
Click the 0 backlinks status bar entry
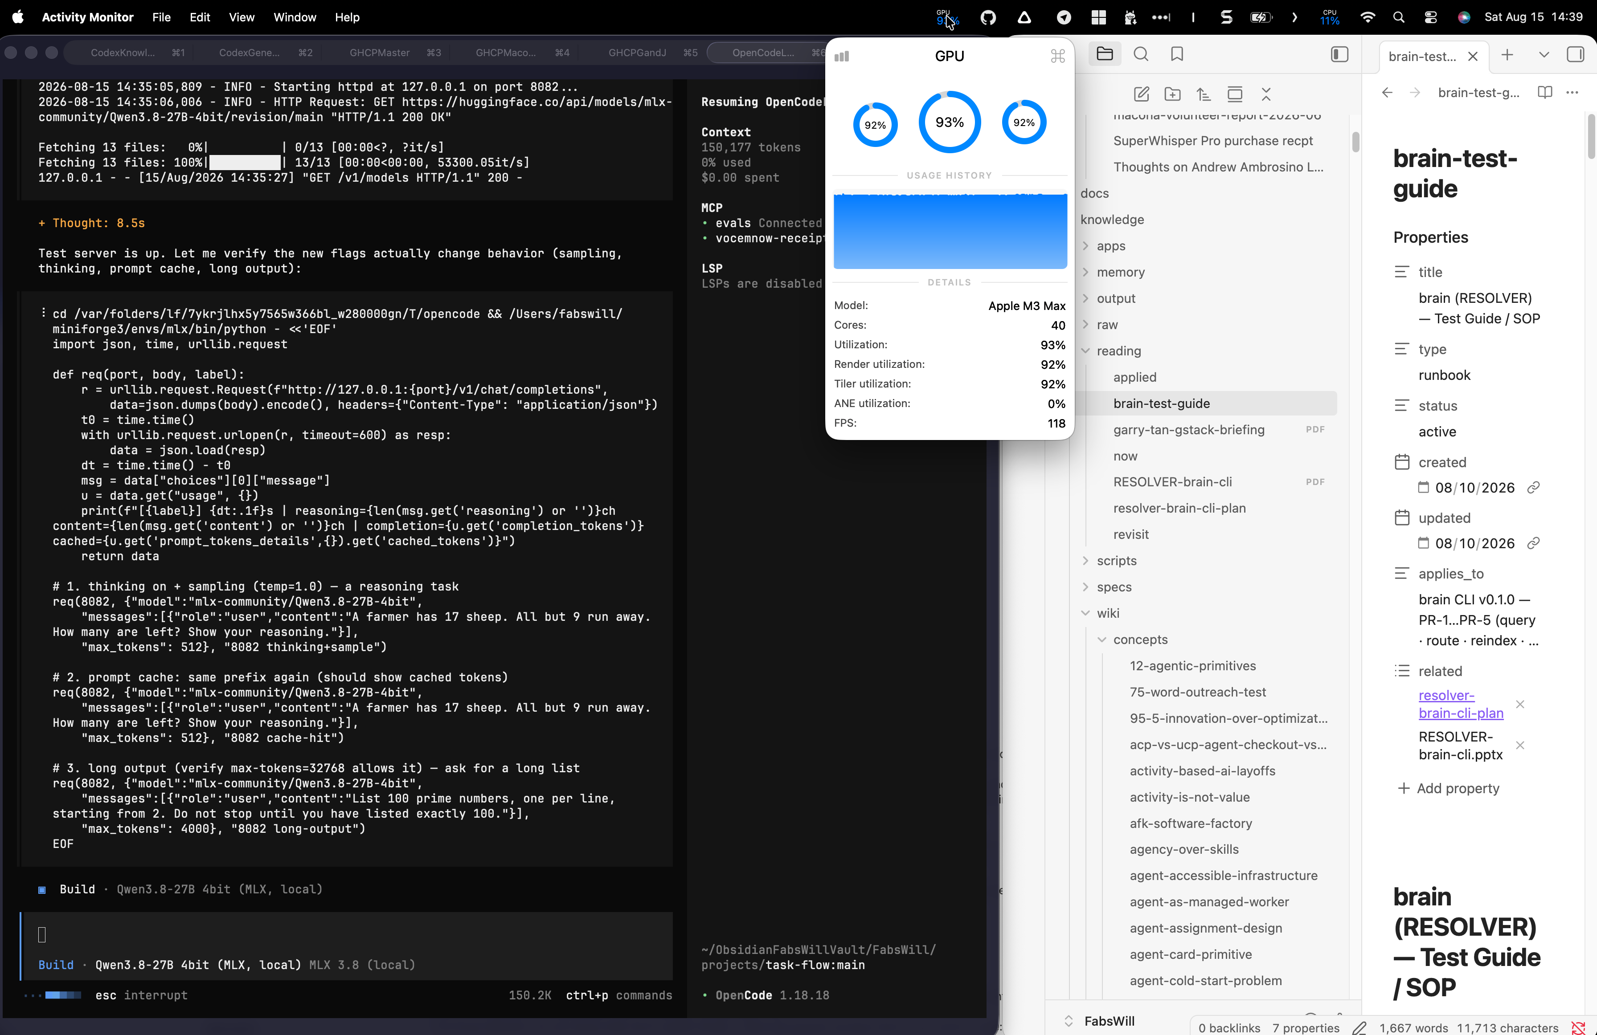tap(1228, 1027)
